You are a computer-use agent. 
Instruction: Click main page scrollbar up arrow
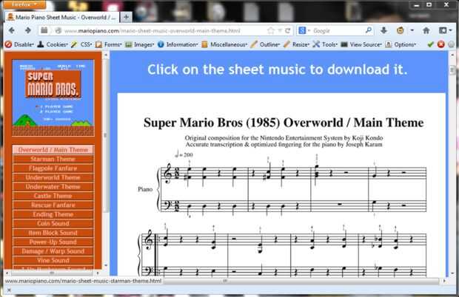(x=452, y=55)
